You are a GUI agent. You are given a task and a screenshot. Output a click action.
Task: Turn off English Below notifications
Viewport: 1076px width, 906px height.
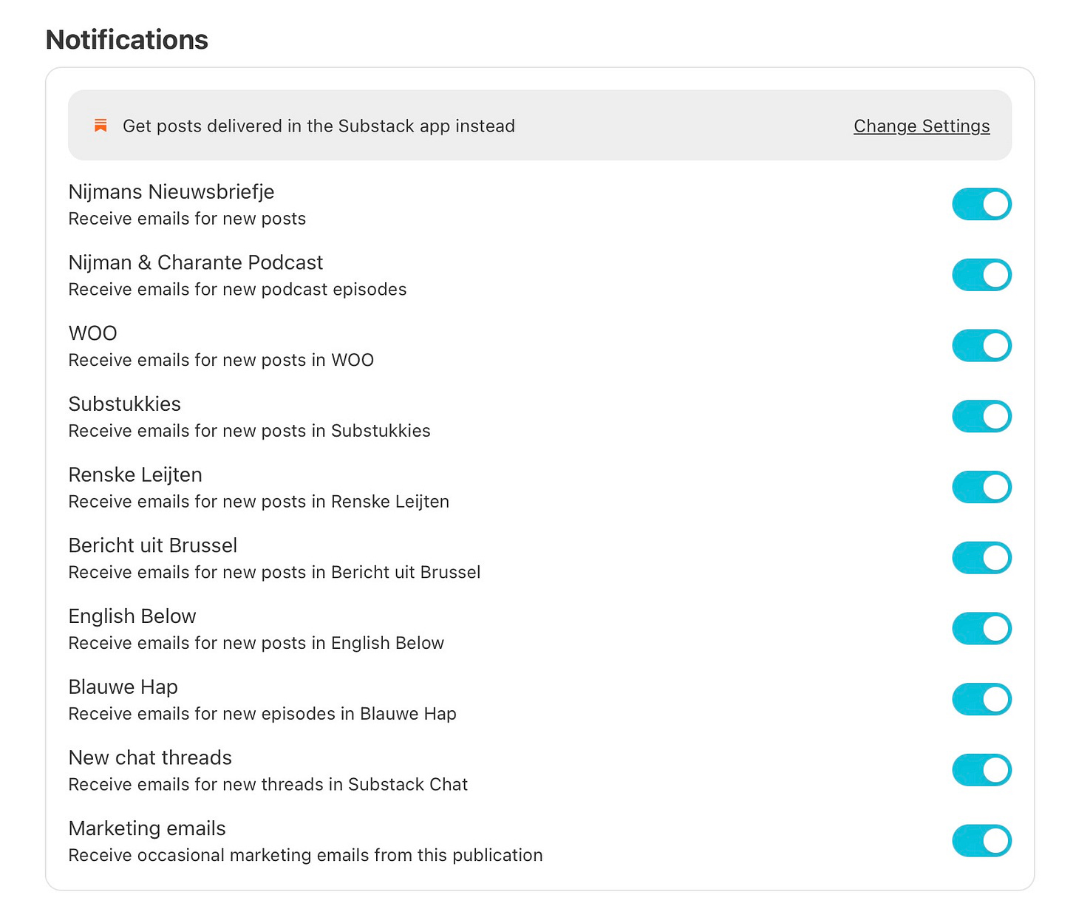point(981,629)
